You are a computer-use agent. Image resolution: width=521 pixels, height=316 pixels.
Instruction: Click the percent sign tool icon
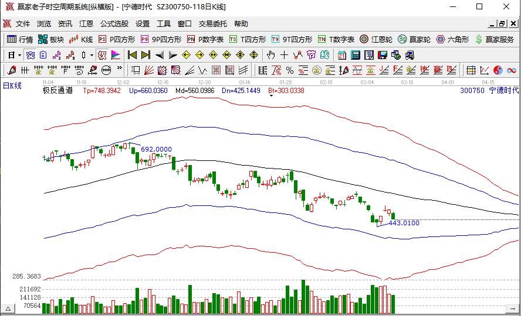[290, 70]
